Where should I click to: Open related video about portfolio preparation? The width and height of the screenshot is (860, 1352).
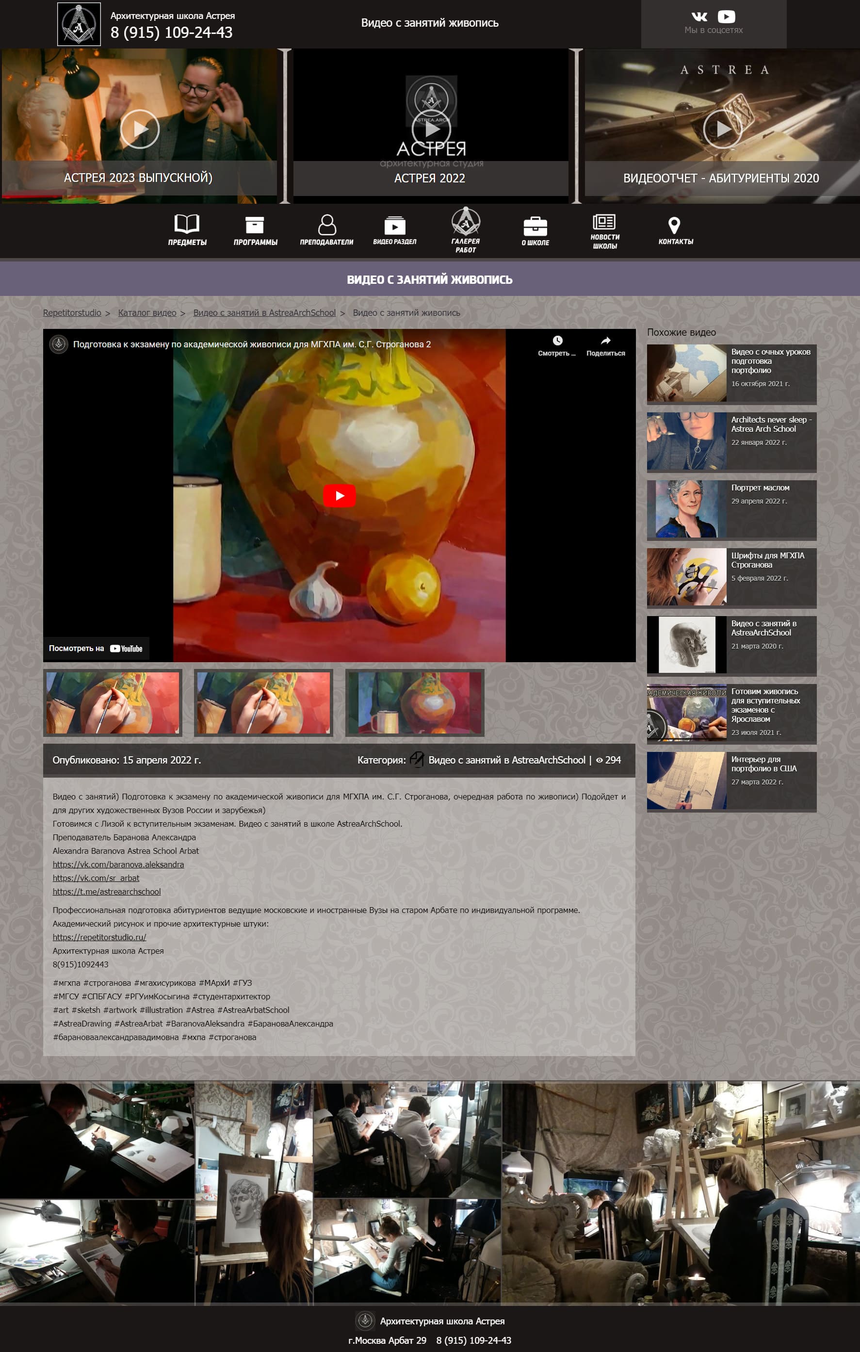[x=731, y=374]
